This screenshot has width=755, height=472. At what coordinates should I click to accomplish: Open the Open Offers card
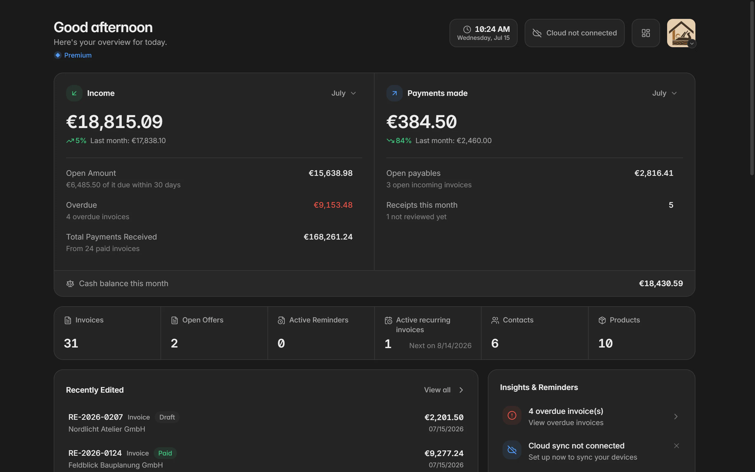[x=214, y=333]
